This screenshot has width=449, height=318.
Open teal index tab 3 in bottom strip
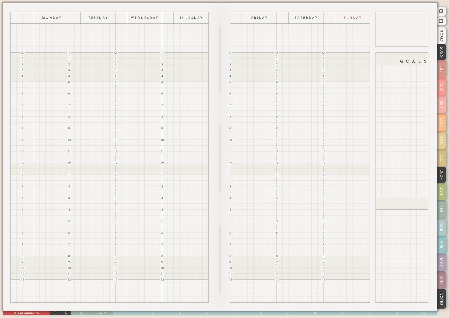tap(180, 313)
